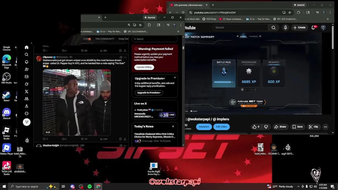Open the X logo Premium icon in sidebar

(26, 92)
